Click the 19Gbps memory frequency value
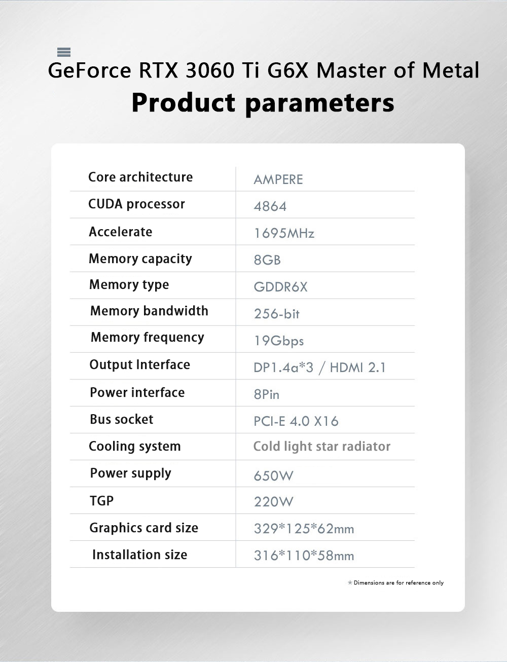Image resolution: width=507 pixels, height=662 pixels. click(x=278, y=341)
